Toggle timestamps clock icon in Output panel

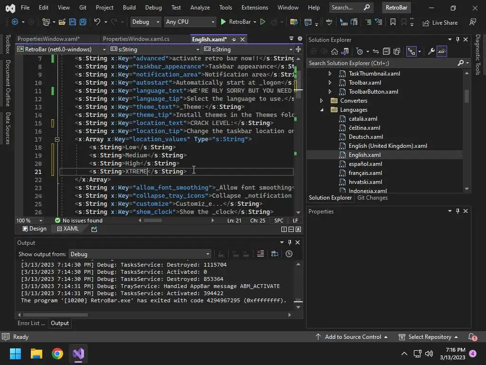coord(289,254)
